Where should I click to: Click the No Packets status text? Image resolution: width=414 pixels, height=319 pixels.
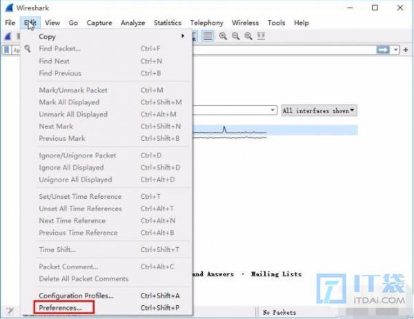[x=279, y=312]
